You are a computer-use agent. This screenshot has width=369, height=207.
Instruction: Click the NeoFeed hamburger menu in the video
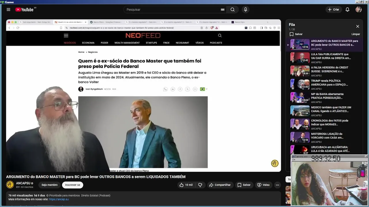66,36
